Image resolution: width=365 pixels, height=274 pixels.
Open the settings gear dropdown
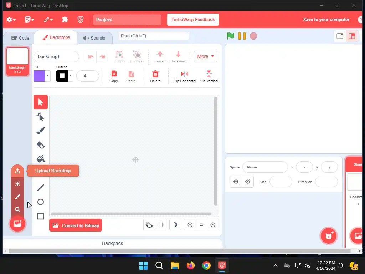click(x=11, y=20)
